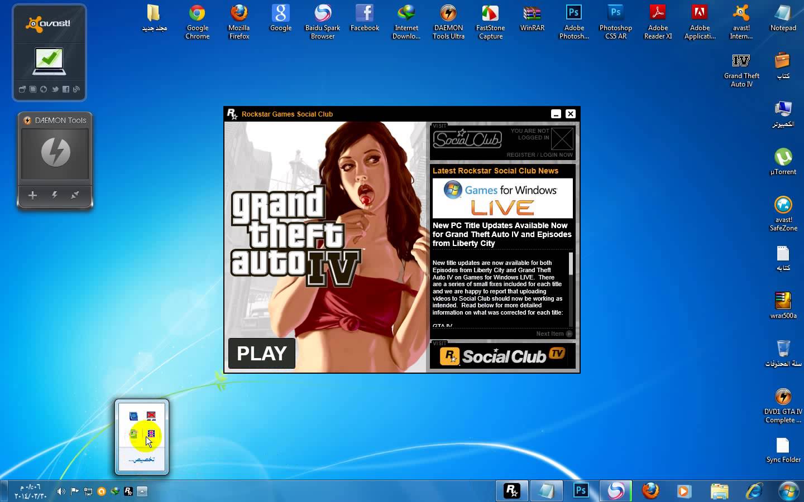
Task: Select the WinRAR desktop icon
Action: [x=532, y=18]
